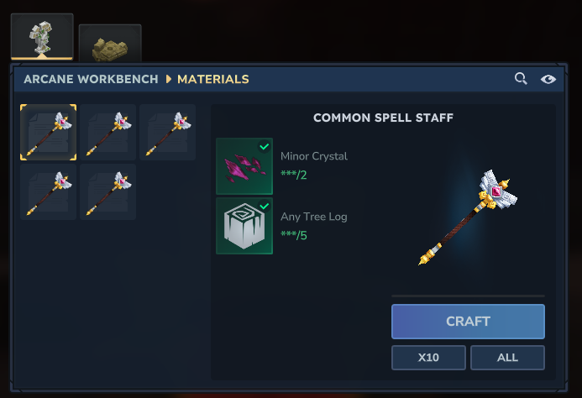The height and width of the screenshot is (398, 582).
Task: Click the Any Tree Log ingredient icon
Action: coord(244,226)
